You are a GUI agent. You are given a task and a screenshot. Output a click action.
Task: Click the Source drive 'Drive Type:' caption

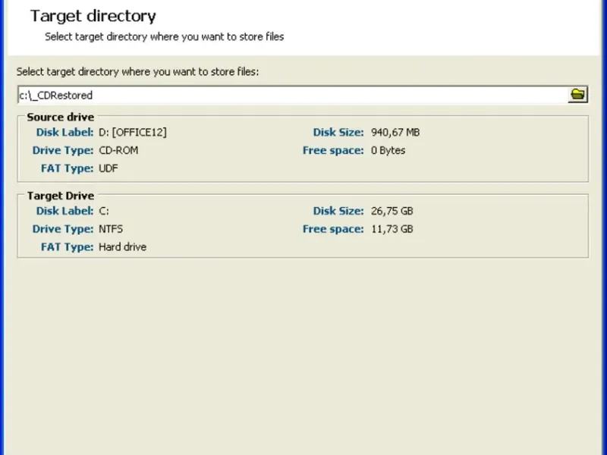(63, 150)
